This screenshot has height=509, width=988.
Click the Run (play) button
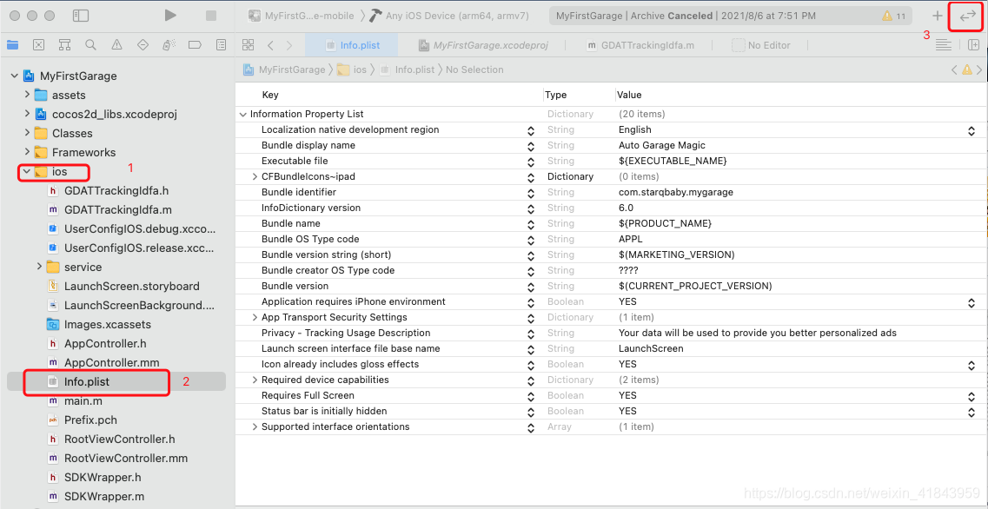tap(170, 15)
